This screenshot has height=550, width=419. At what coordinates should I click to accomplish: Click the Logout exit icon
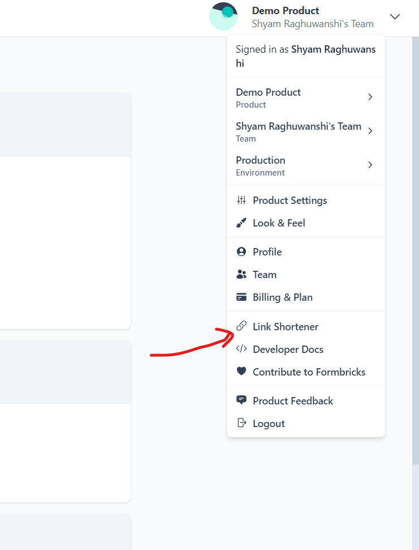tap(241, 423)
